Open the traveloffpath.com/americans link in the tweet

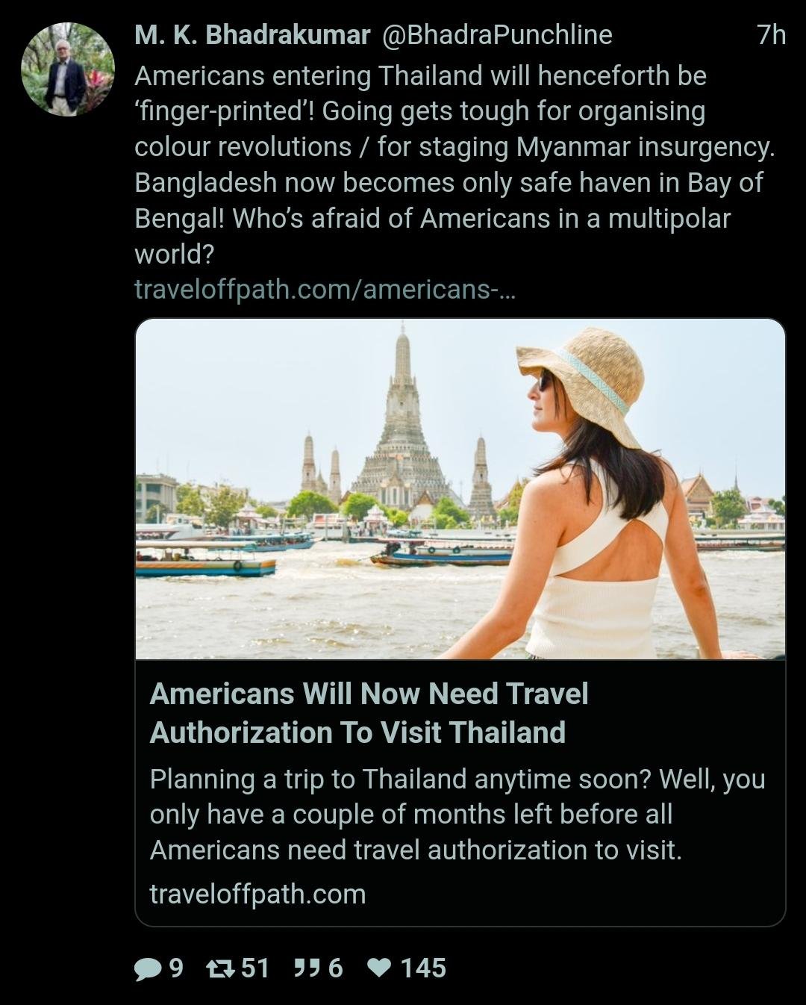(325, 289)
